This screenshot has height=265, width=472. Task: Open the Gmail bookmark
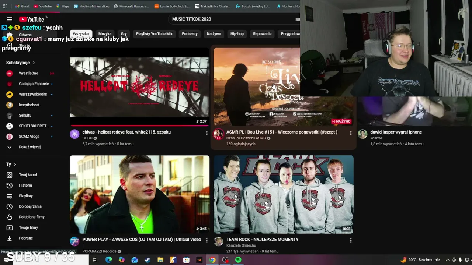pyautogui.click(x=22, y=6)
